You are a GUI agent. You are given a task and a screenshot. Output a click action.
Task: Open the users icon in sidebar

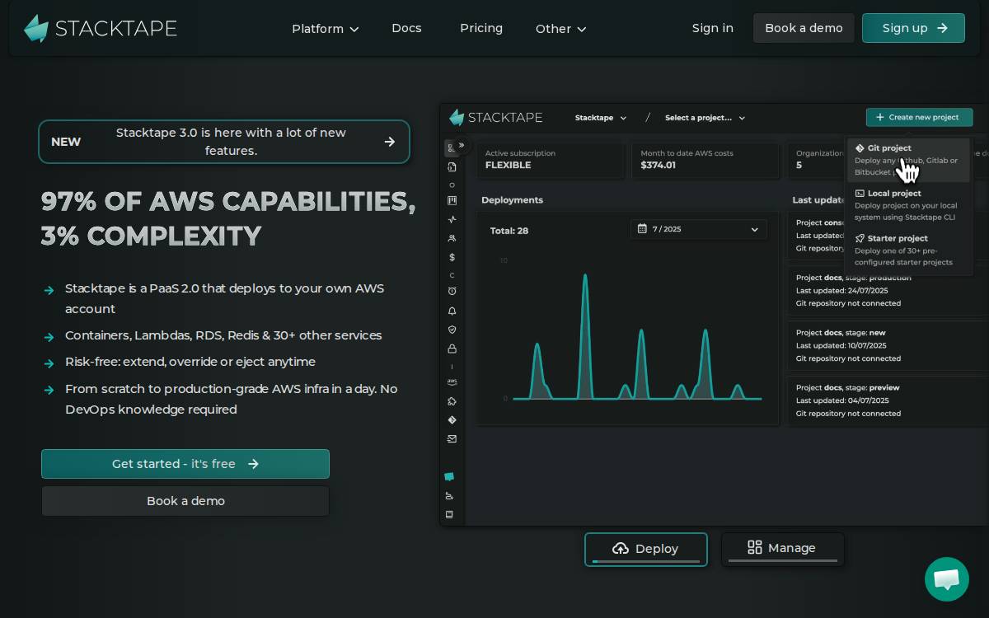click(x=452, y=238)
